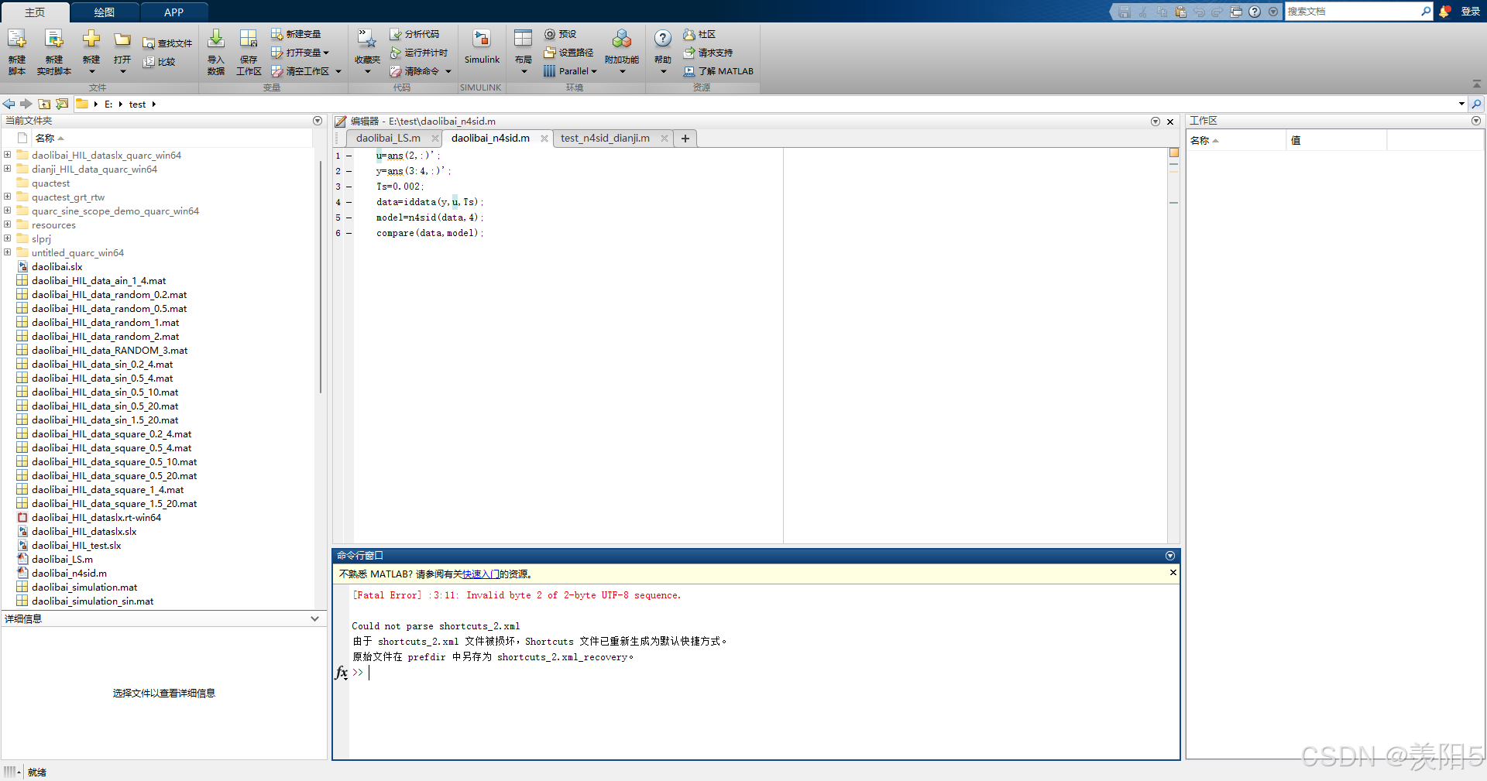The image size is (1487, 781).
Task: Click the 附加功能 (Add-Ons) icon
Action: point(620,48)
